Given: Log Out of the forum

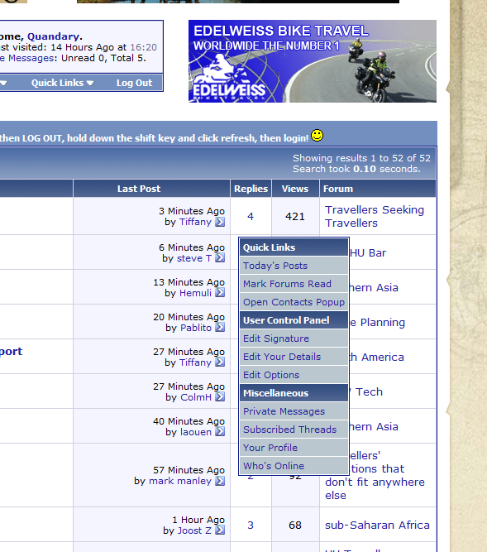Looking at the screenshot, I should [x=134, y=83].
